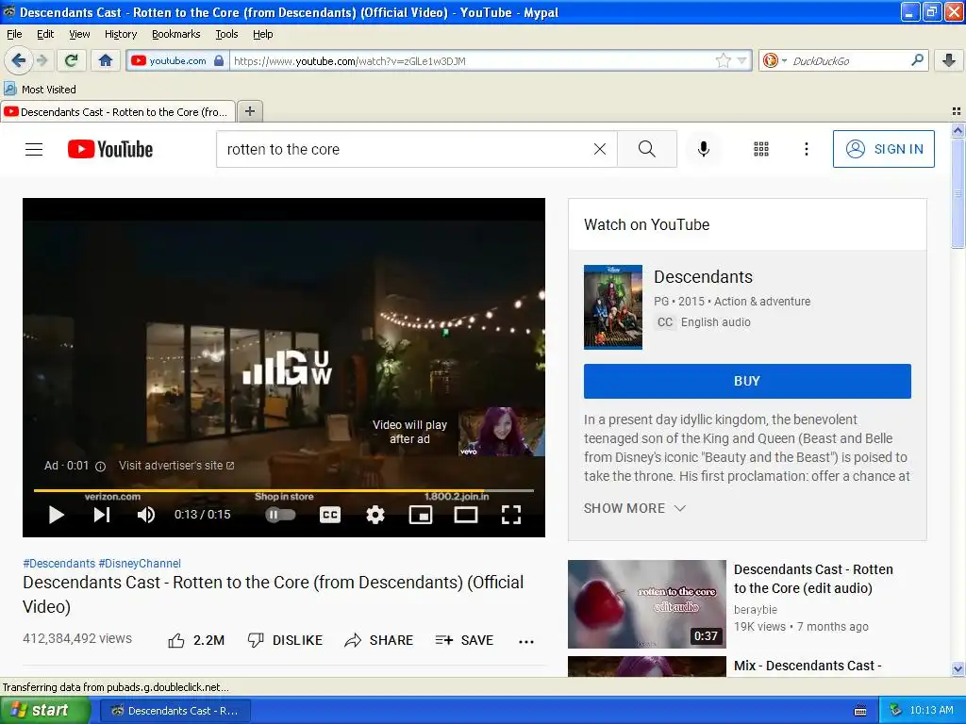Select the Descendants Cast browser tab
The width and height of the screenshot is (966, 724).
[118, 112]
